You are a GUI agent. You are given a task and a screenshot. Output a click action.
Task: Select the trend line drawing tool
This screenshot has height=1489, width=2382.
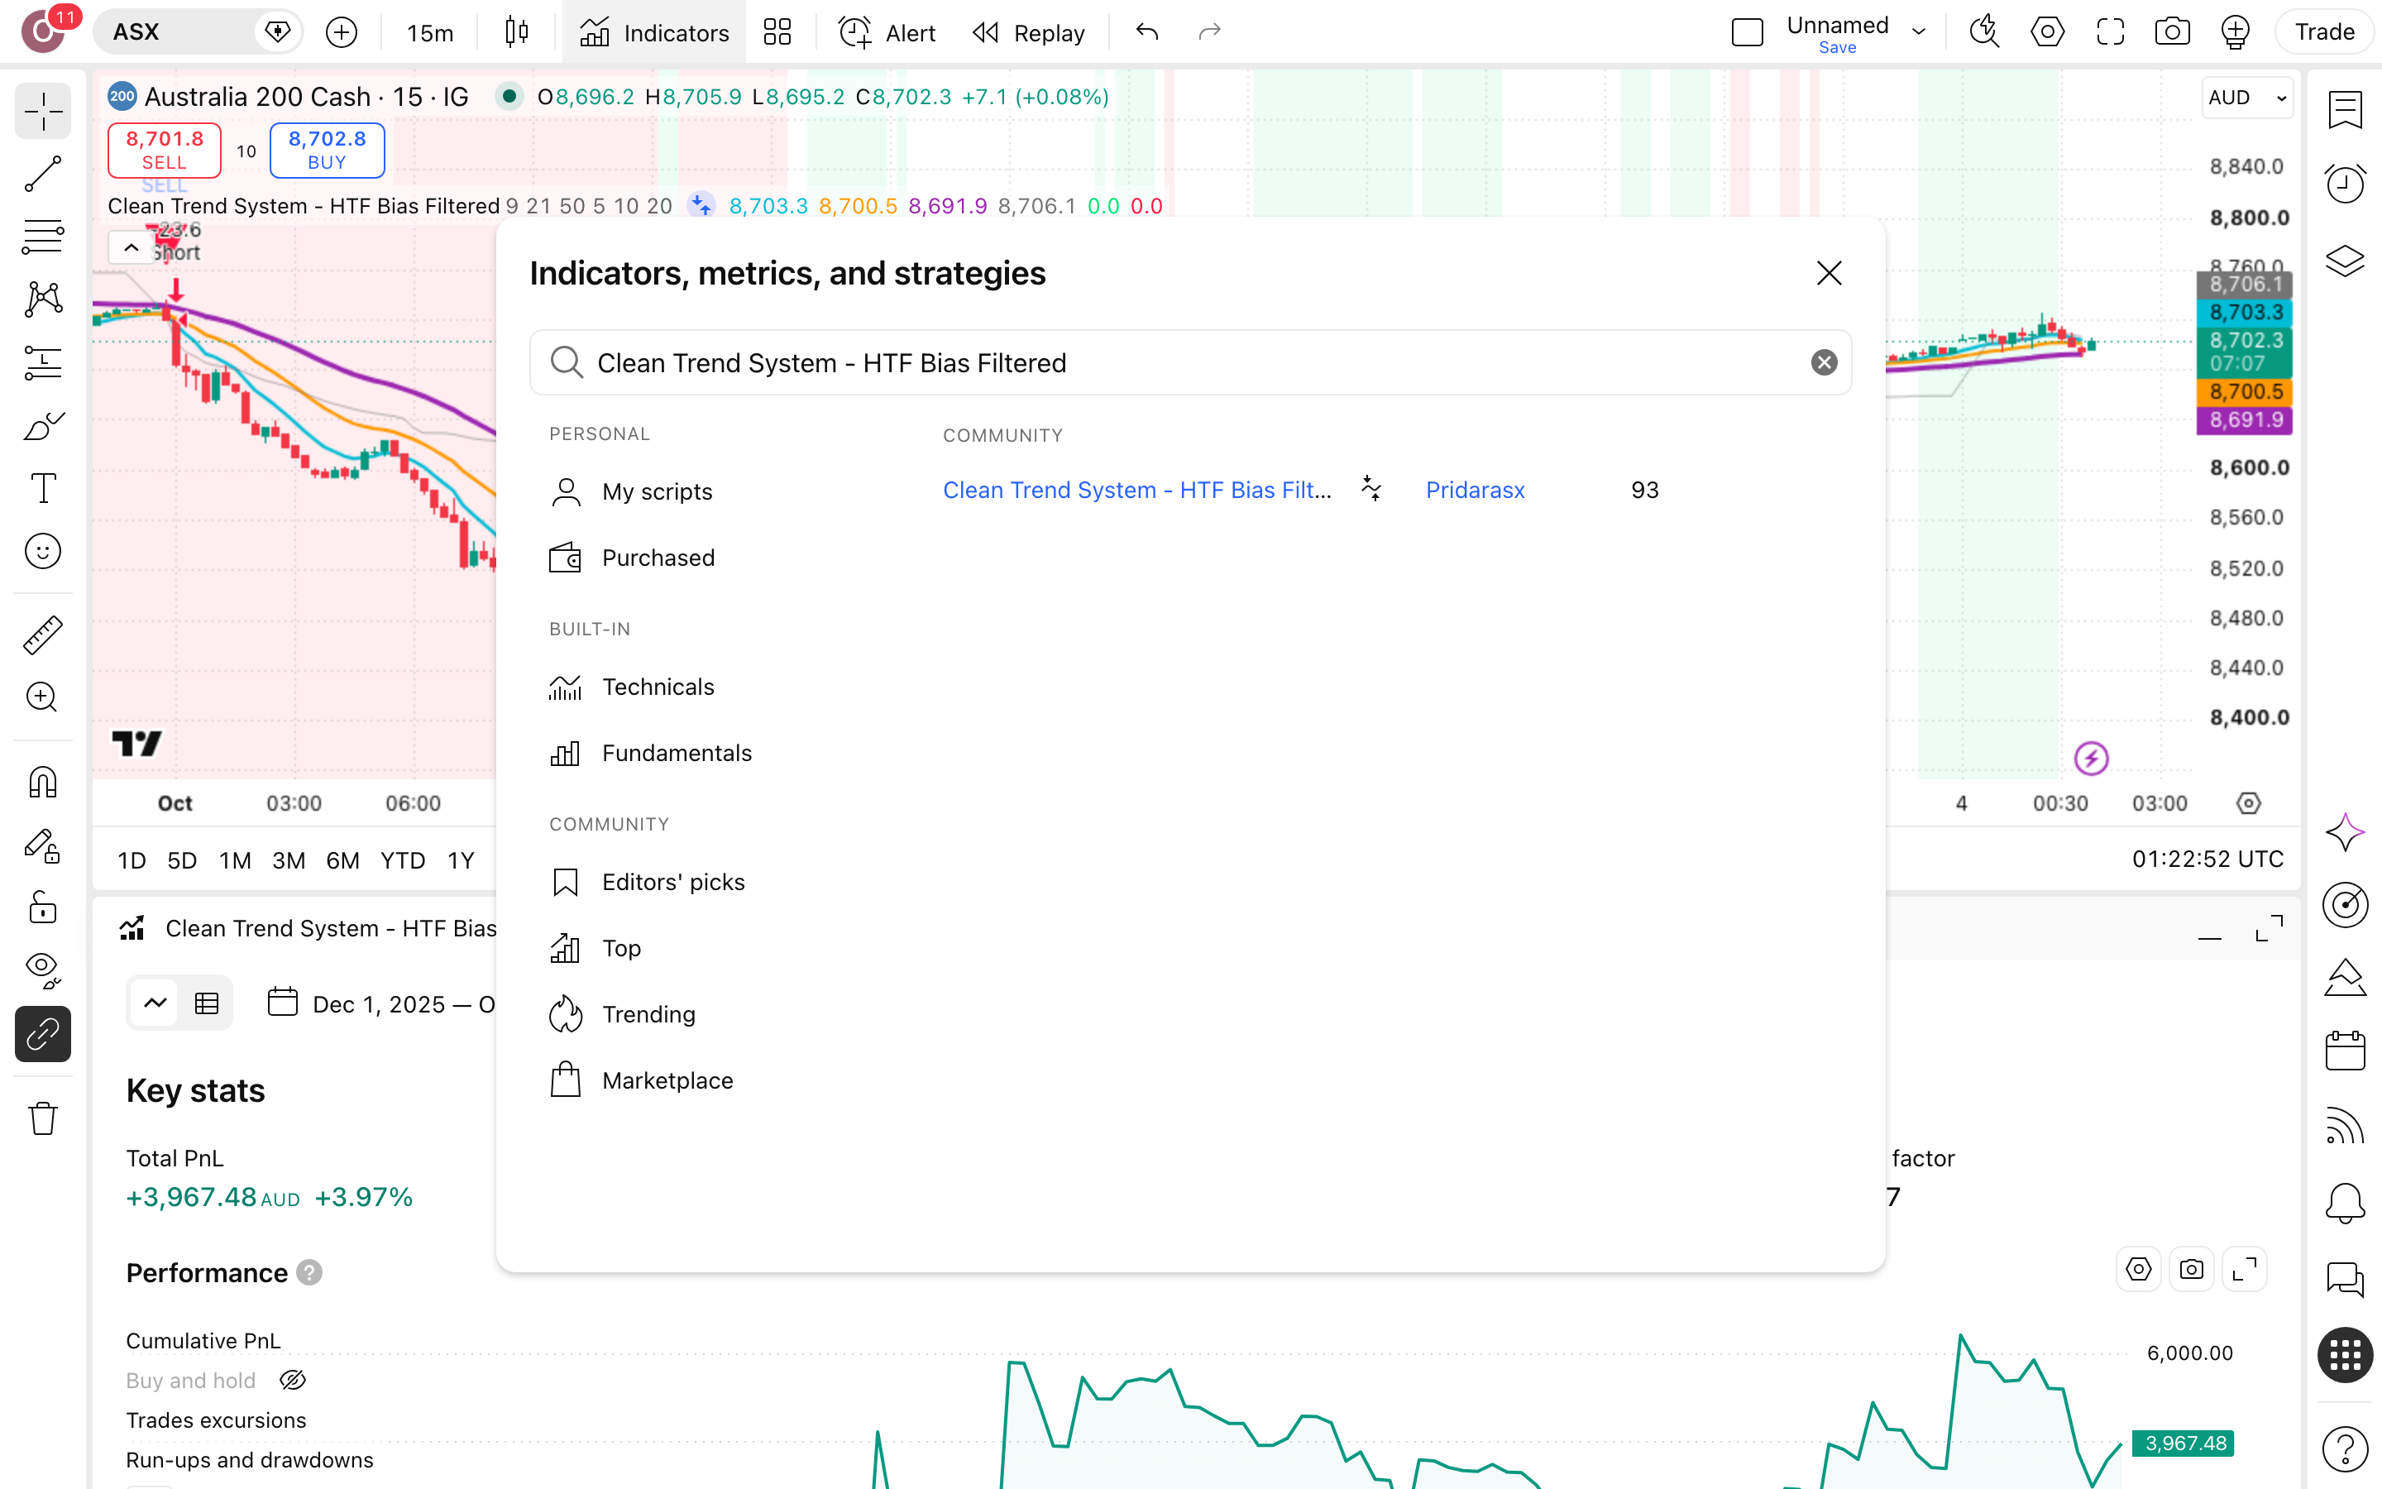(42, 175)
